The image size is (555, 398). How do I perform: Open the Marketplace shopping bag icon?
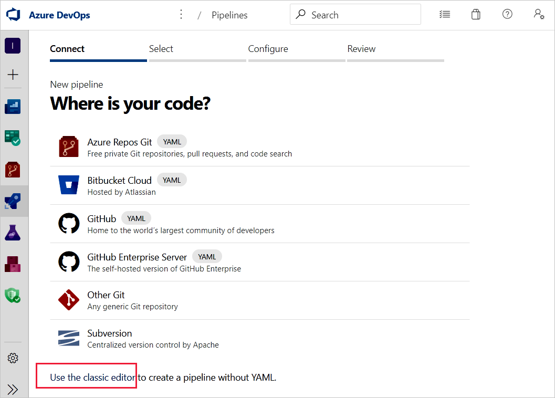tap(476, 14)
